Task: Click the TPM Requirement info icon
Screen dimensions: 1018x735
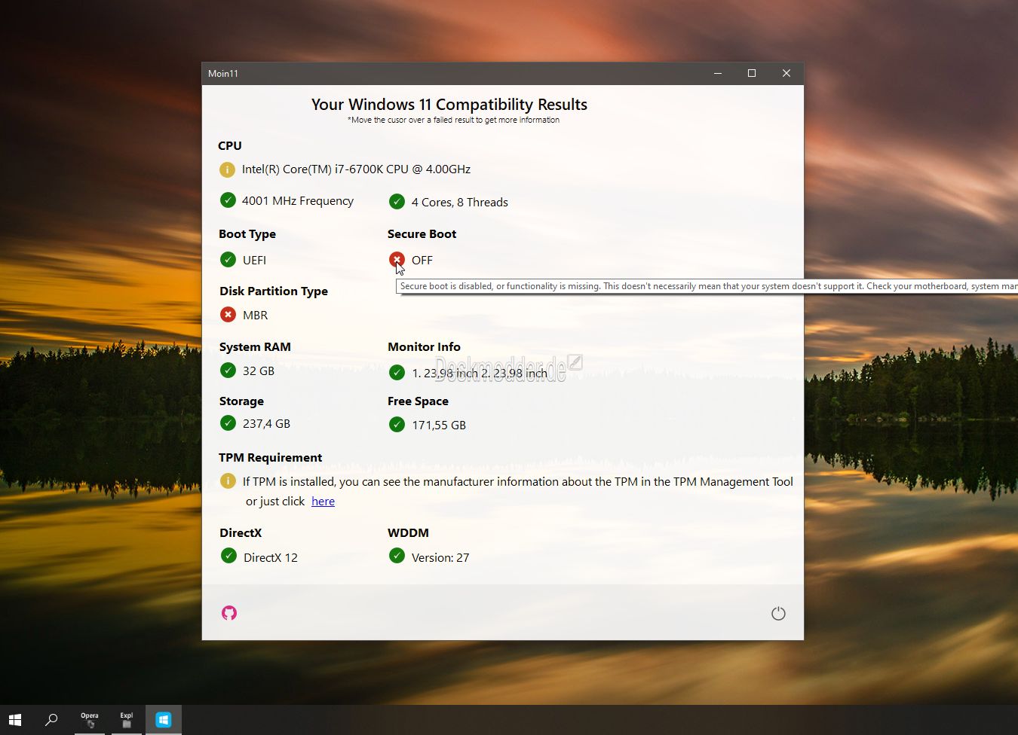Action: coord(228,480)
